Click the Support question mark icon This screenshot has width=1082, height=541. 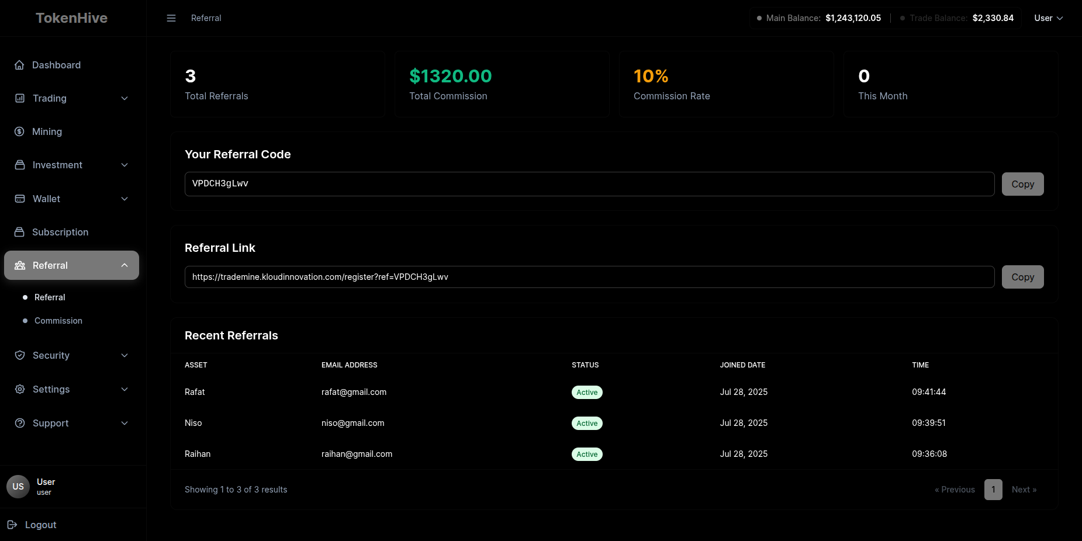point(20,423)
